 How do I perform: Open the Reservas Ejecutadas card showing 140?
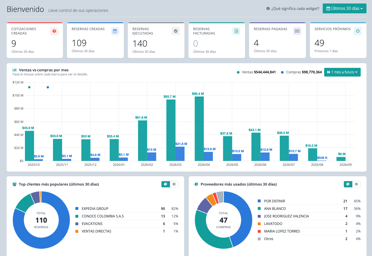[156, 40]
